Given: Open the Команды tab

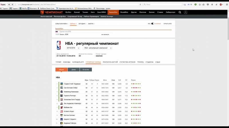Looking at the screenshot, I should 67,62.
